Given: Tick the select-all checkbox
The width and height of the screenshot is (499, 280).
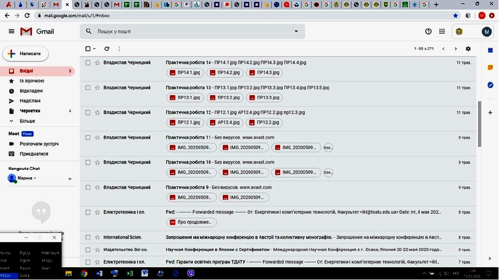Looking at the screenshot, I should [88, 49].
